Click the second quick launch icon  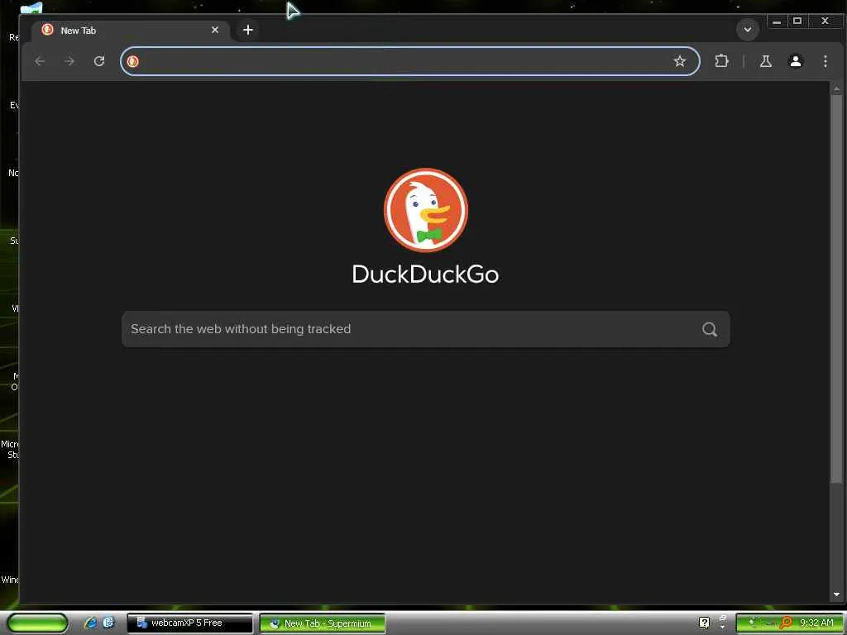tap(108, 623)
